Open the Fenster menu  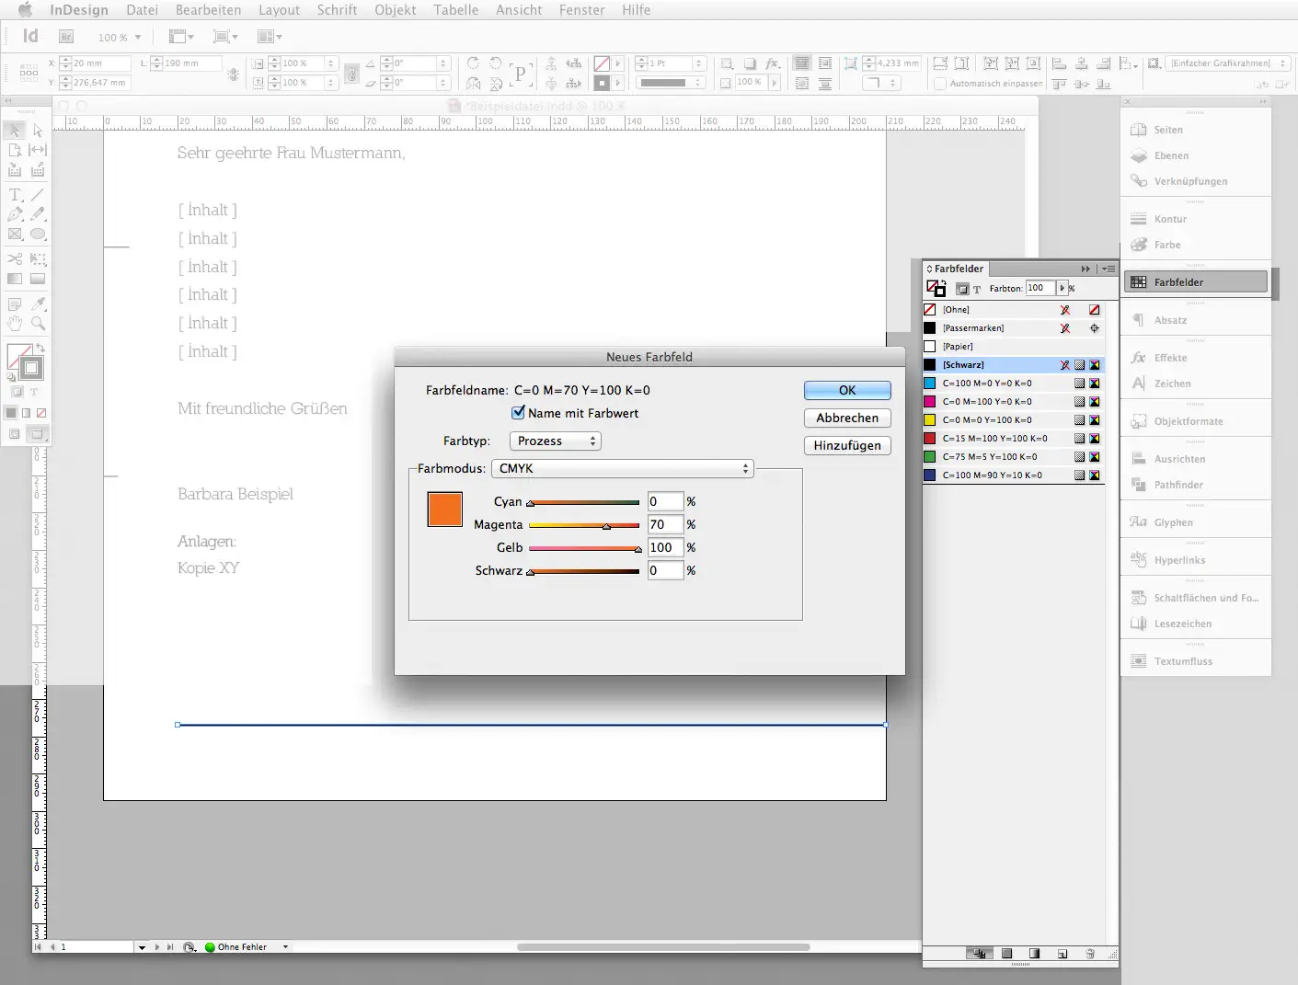(x=581, y=10)
